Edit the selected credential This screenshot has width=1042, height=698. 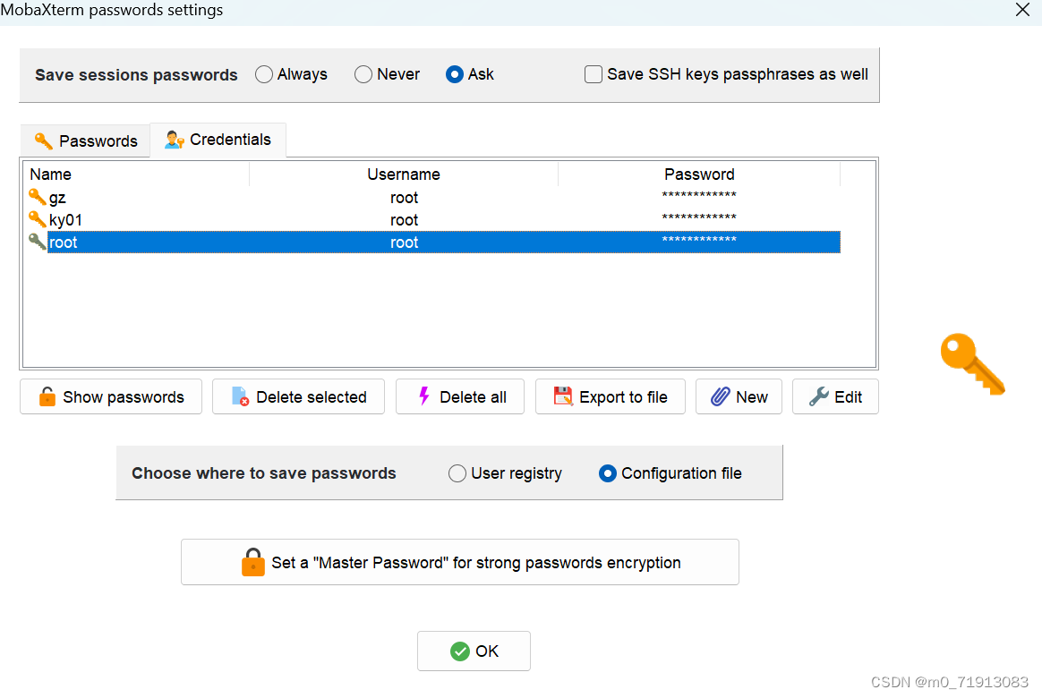tap(835, 397)
